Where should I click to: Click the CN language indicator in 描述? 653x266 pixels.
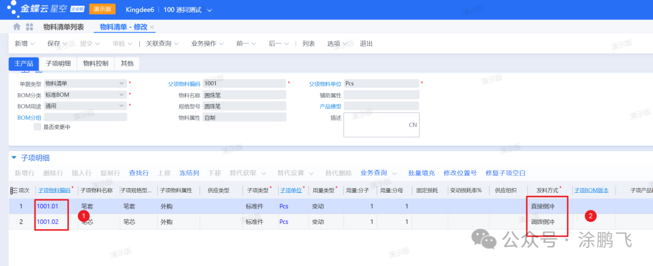point(413,125)
